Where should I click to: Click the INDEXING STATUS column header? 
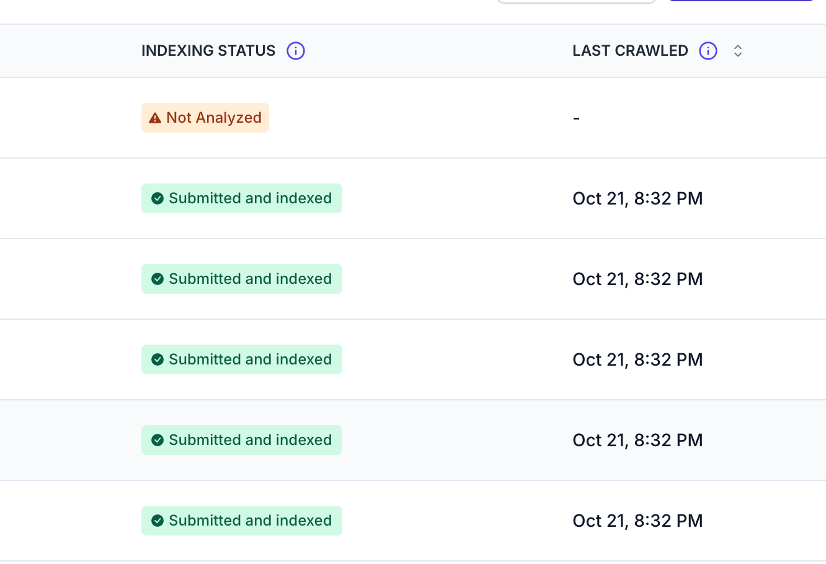click(208, 51)
